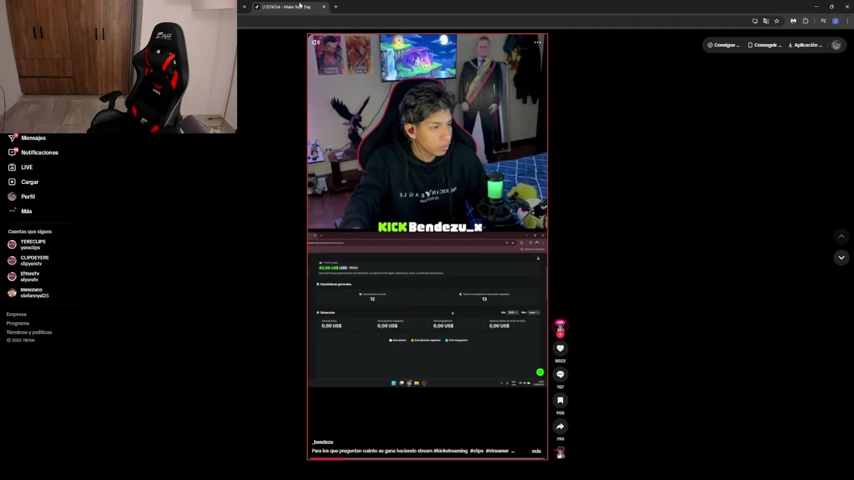This screenshot has width=854, height=480.
Task: Click the translate page icon
Action: (x=765, y=21)
